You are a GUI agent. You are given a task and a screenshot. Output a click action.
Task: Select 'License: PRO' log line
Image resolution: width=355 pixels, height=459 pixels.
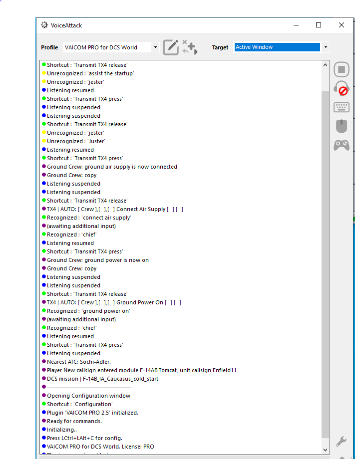click(98, 447)
